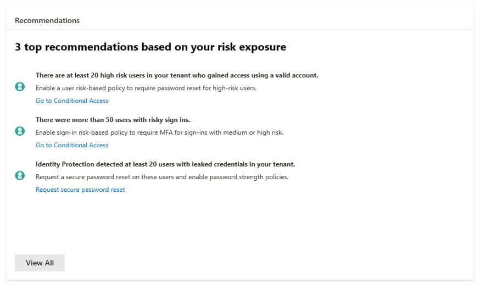Follow the Request secure password reset link

[x=80, y=190]
